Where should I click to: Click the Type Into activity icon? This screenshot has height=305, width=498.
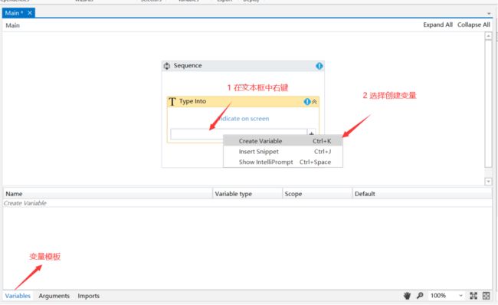[172, 102]
